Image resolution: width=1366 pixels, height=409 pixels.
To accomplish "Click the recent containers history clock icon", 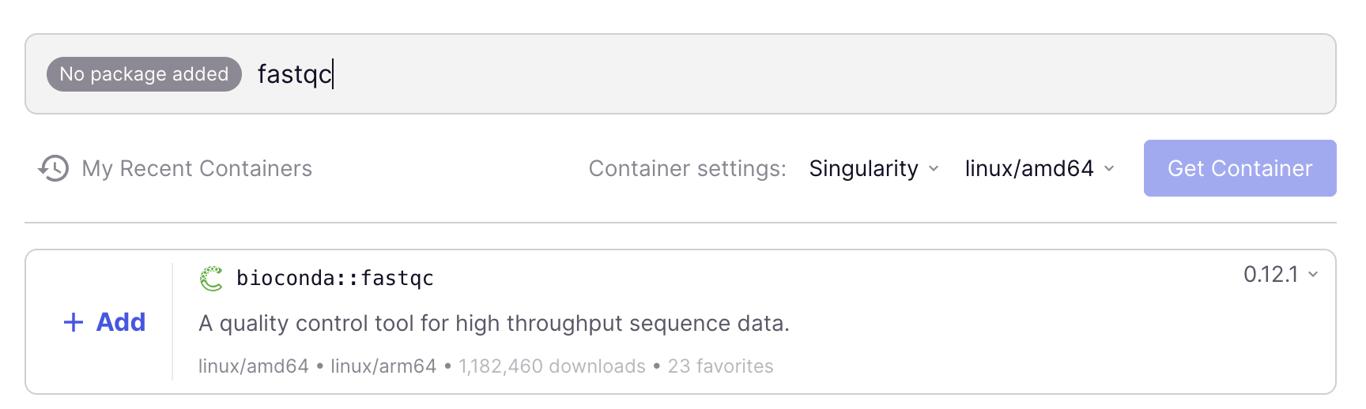I will (54, 168).
